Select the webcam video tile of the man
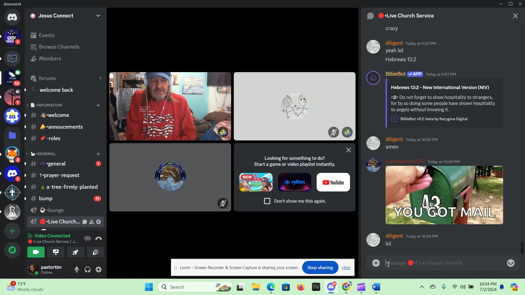Viewport: 525px width, 295px height. (170, 107)
